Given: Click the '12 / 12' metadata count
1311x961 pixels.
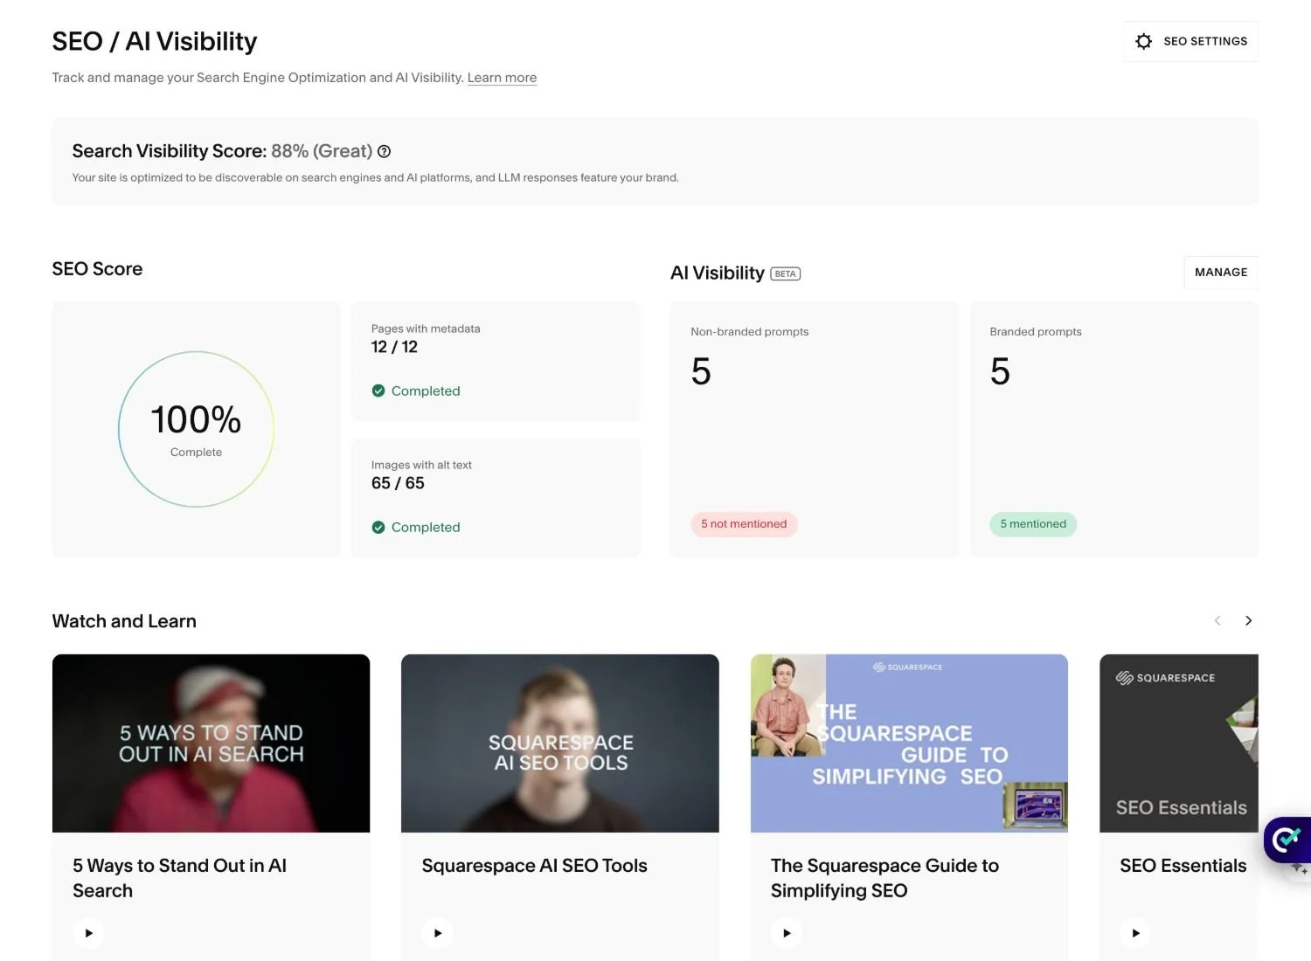Looking at the screenshot, I should coord(394,347).
